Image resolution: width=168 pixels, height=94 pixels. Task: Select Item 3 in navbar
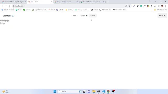(93, 16)
